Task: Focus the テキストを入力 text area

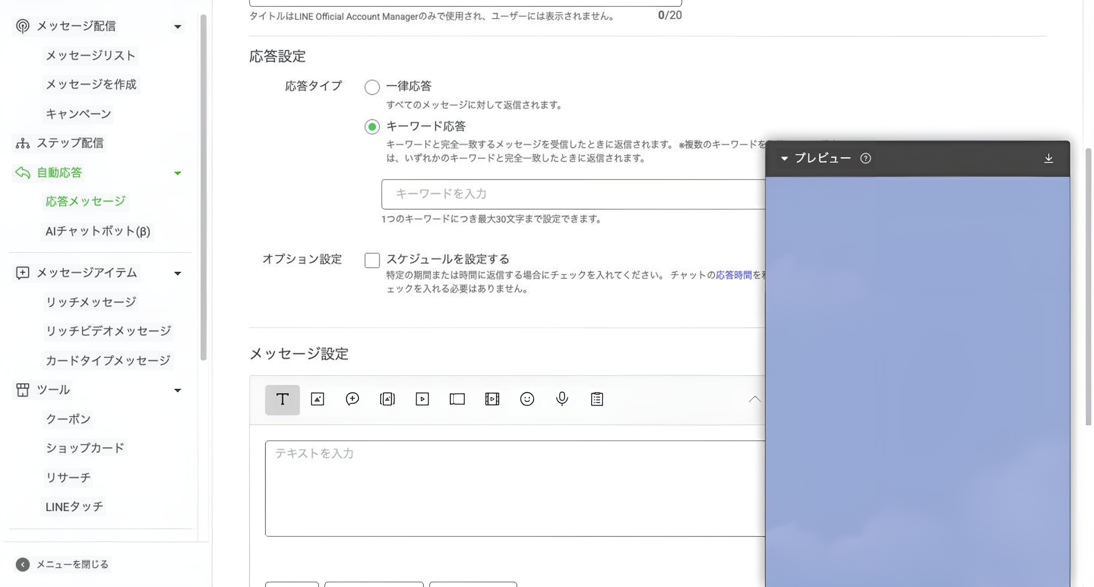Action: [x=515, y=488]
